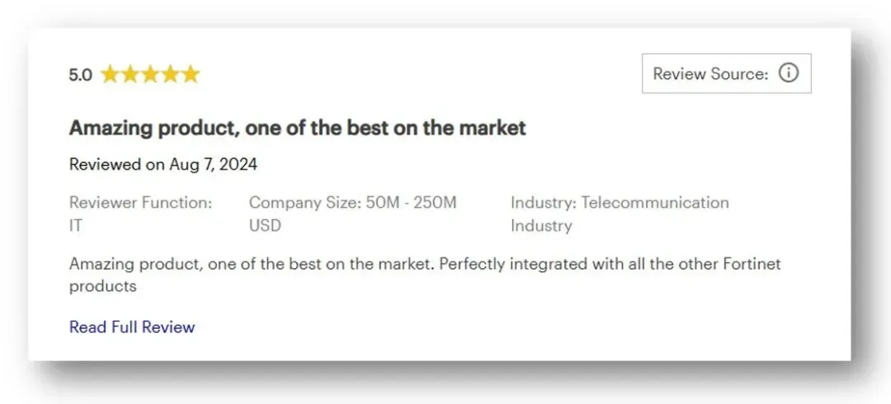This screenshot has height=404, width=891.
Task: Click the first yellow rating star
Action: tap(110, 75)
